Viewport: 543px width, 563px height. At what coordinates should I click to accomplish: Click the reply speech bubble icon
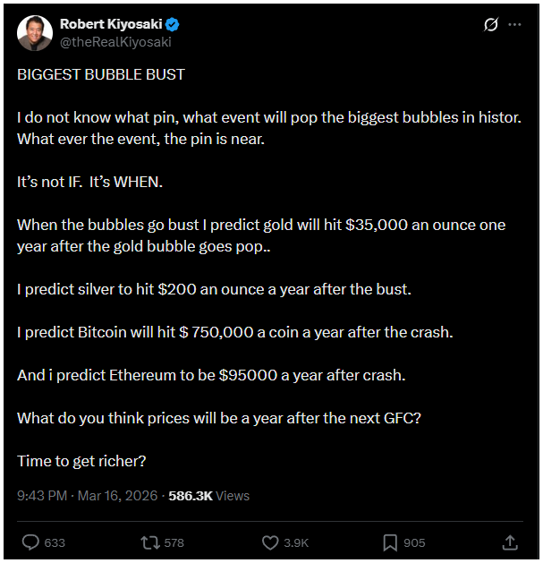(30, 542)
